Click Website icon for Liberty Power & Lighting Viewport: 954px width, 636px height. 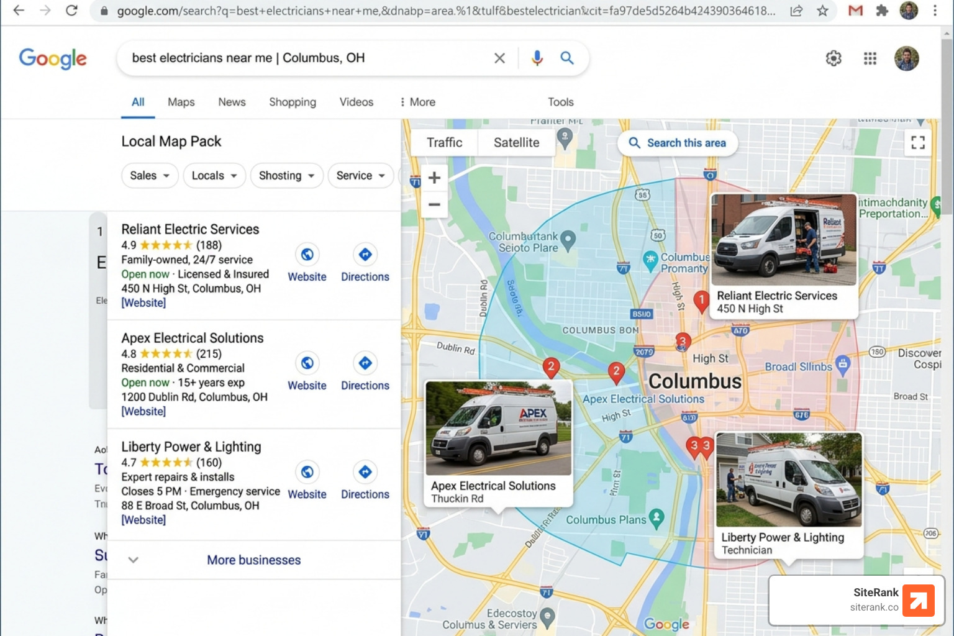[x=307, y=472]
